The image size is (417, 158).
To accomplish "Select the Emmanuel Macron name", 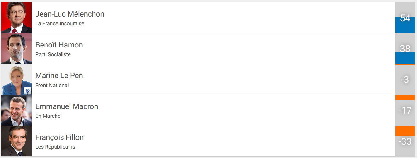I will [x=67, y=106].
